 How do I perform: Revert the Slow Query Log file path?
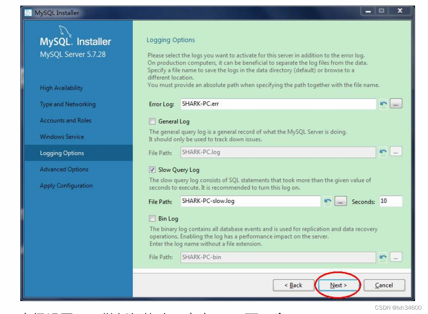[327, 201]
